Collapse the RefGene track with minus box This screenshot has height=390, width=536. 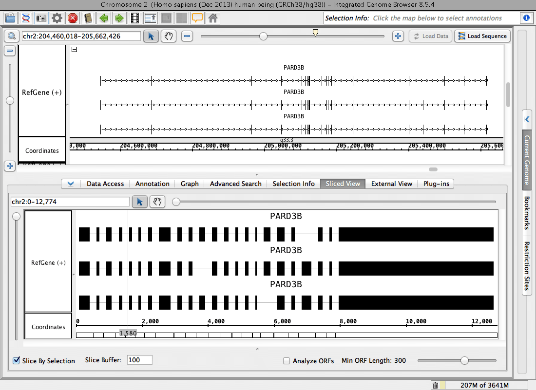pos(75,49)
